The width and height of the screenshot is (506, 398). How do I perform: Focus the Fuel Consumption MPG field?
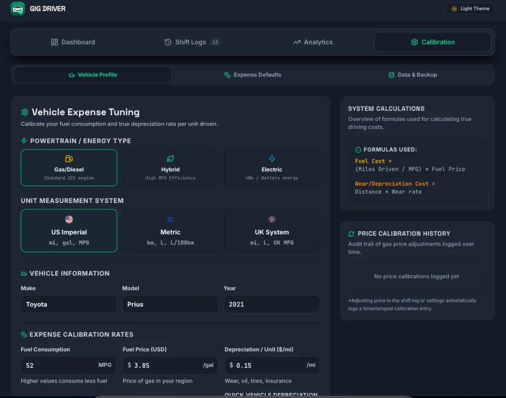pyautogui.click(x=68, y=365)
